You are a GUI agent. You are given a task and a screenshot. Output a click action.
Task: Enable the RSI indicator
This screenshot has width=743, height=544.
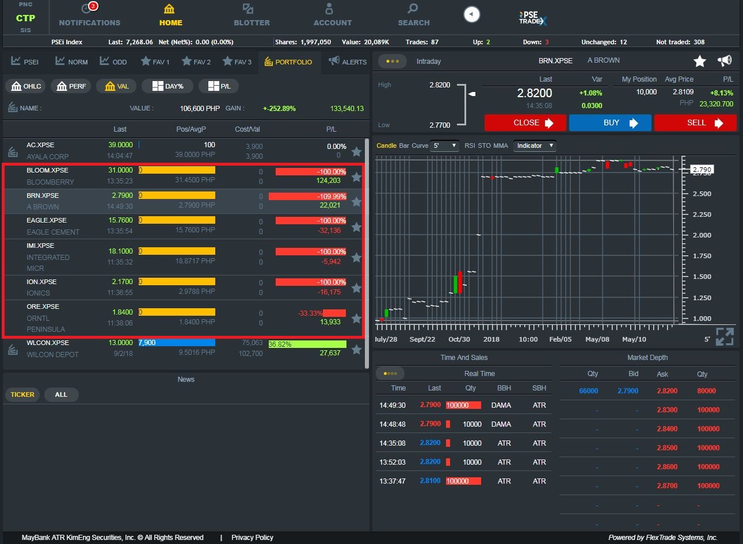coord(470,145)
